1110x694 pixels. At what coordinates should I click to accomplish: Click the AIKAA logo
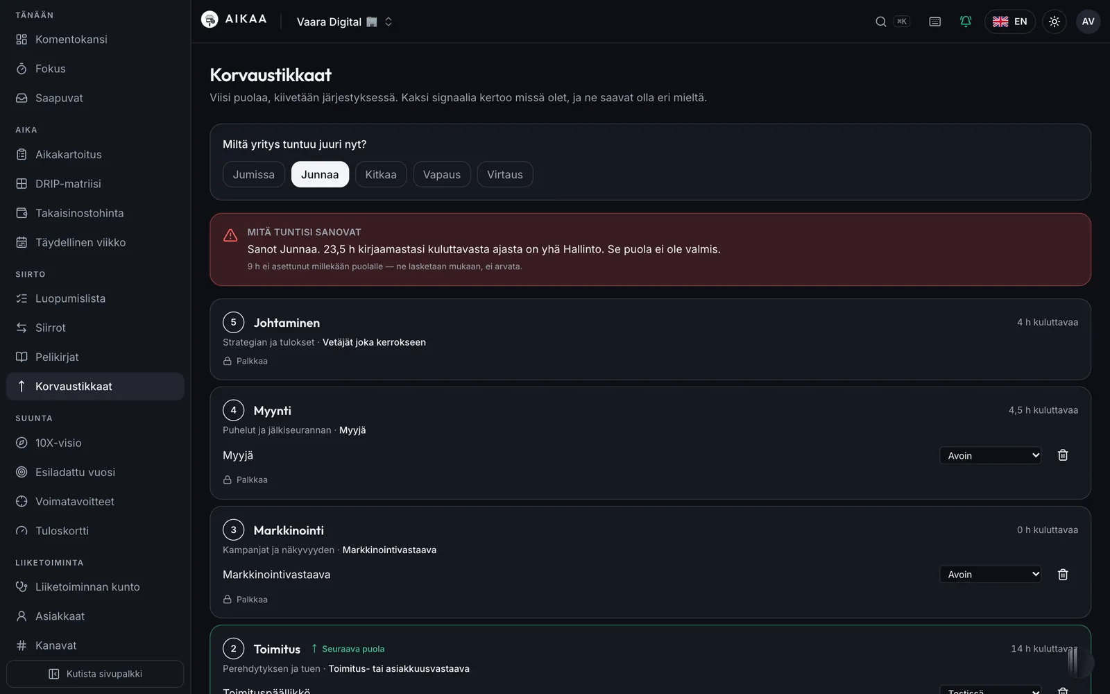coord(234,19)
